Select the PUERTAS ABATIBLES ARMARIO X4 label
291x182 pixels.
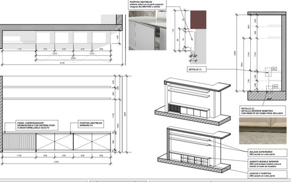click(91, 124)
